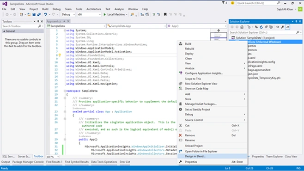
Task: Close the Toolbox panel with X
Action: pos(42,22)
